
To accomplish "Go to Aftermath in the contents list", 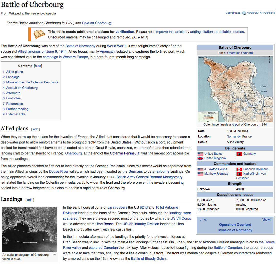I will tap(13, 93).
